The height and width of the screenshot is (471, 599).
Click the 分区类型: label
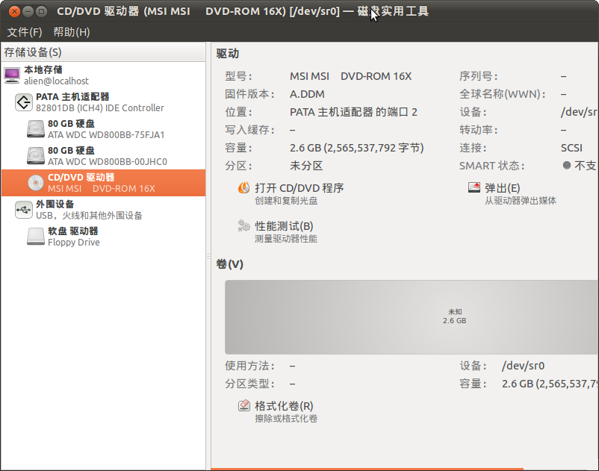click(x=250, y=384)
